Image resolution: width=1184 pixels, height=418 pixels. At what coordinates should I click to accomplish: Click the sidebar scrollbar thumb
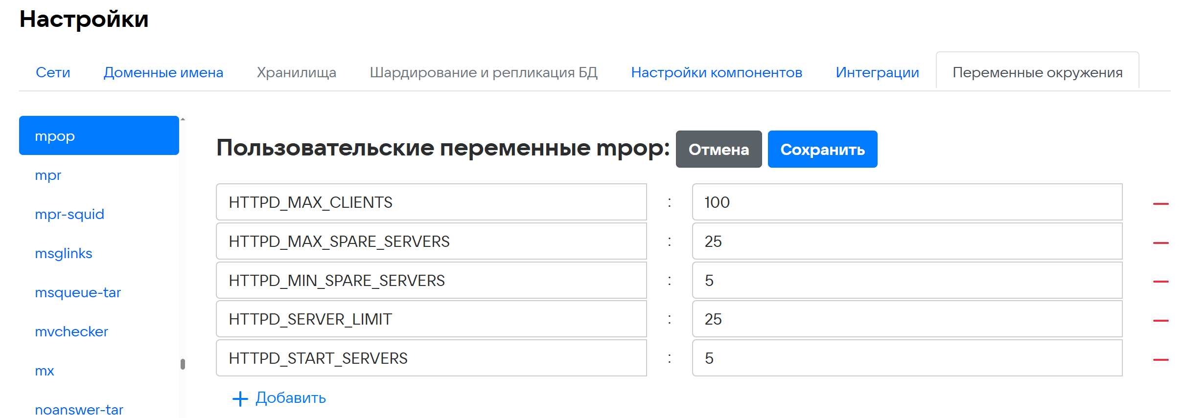183,364
